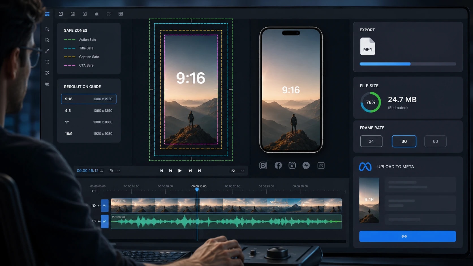Toggle visibility of the A1 audio track
Image resolution: width=473 pixels, height=266 pixels.
pyautogui.click(x=94, y=221)
